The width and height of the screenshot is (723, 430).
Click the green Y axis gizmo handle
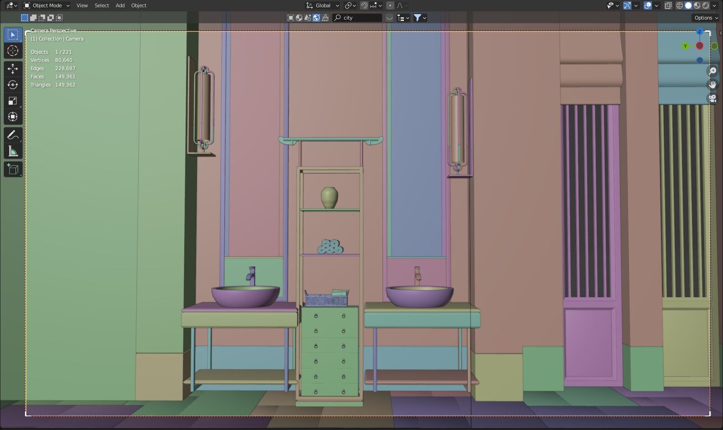coord(685,46)
